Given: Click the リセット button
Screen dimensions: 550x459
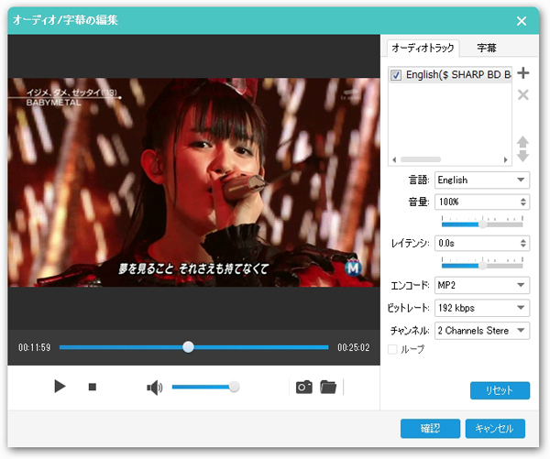Looking at the screenshot, I should 500,390.
